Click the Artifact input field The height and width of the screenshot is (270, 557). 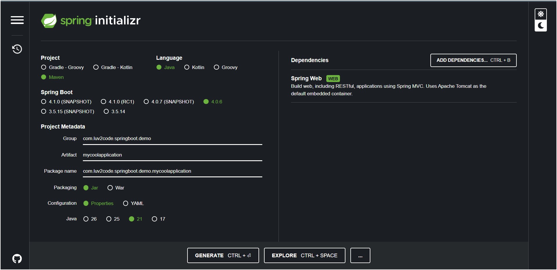point(172,155)
